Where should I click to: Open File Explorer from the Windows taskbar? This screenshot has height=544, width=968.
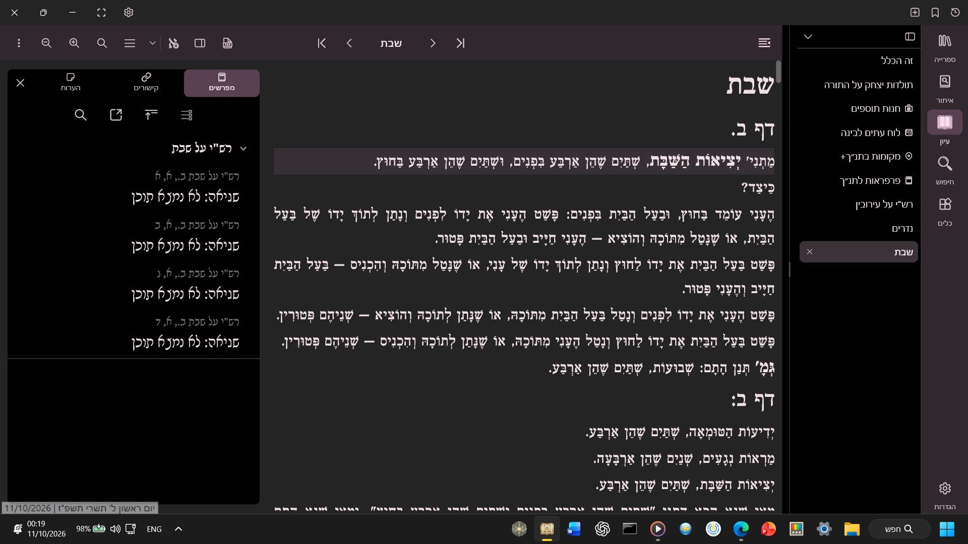click(852, 529)
